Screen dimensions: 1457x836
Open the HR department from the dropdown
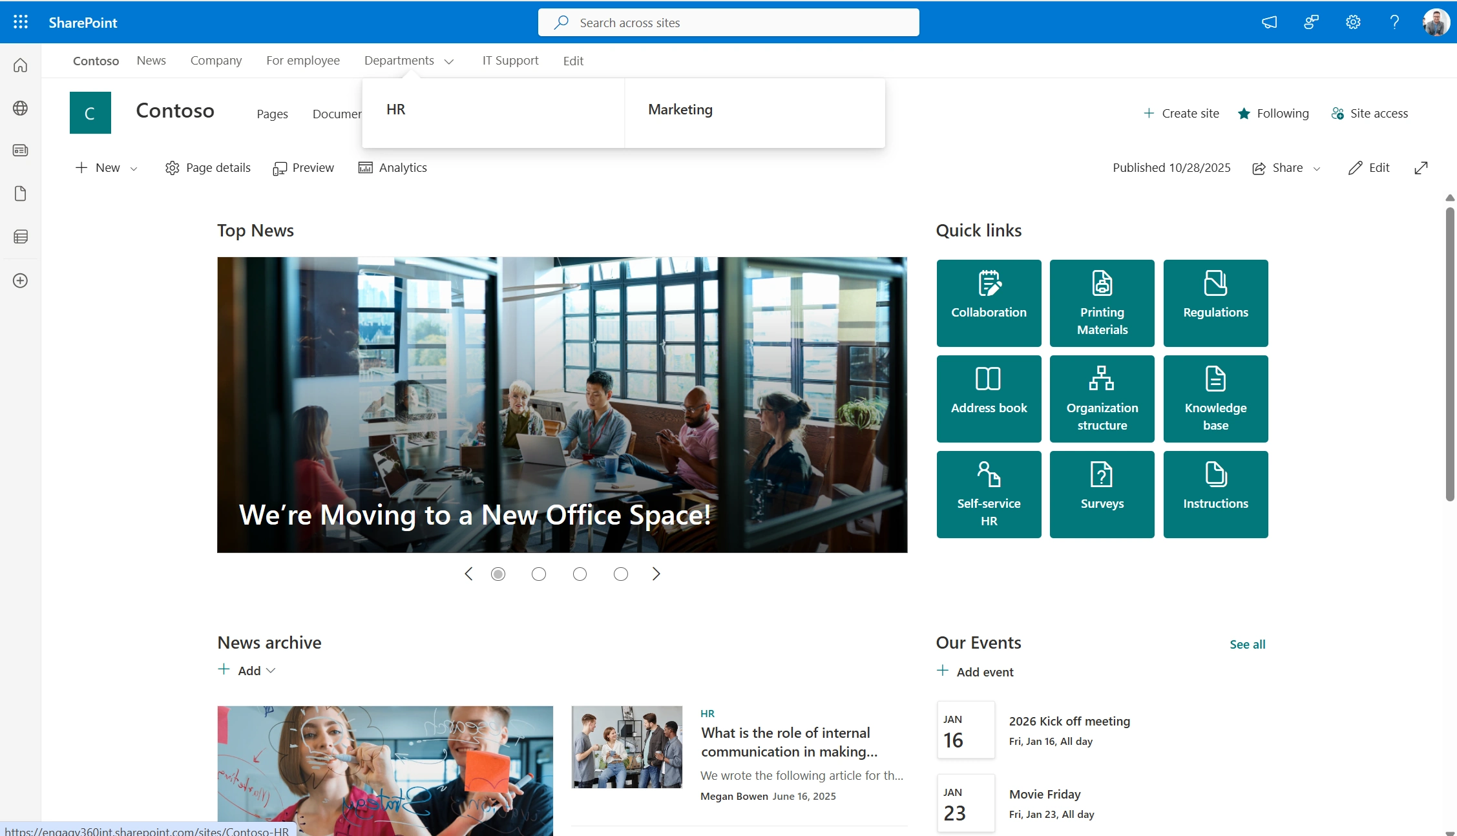coord(395,109)
